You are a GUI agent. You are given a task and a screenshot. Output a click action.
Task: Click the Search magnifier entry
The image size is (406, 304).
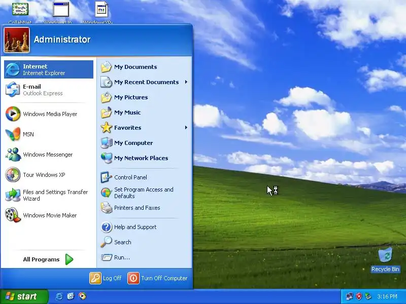[144, 242]
